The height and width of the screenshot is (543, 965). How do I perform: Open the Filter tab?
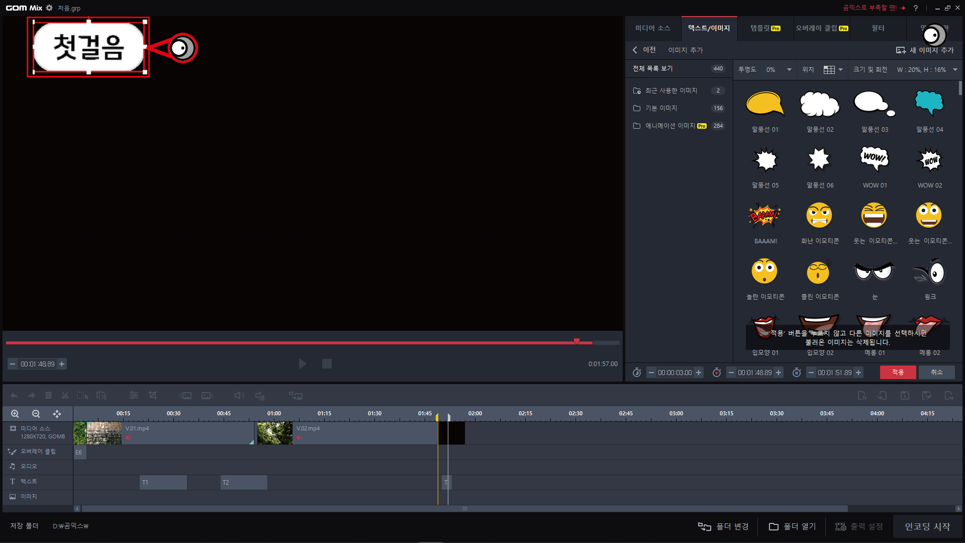coord(878,28)
